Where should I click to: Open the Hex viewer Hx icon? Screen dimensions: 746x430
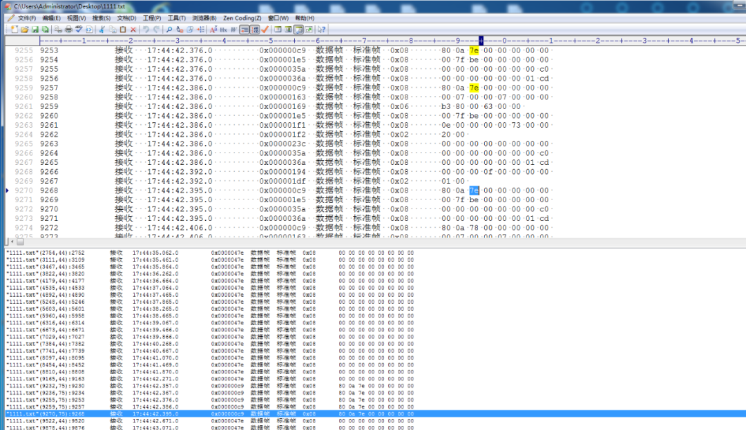pos(224,30)
